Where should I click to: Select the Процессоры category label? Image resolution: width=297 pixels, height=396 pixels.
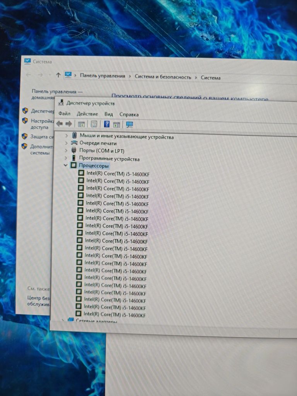pyautogui.click(x=94, y=166)
